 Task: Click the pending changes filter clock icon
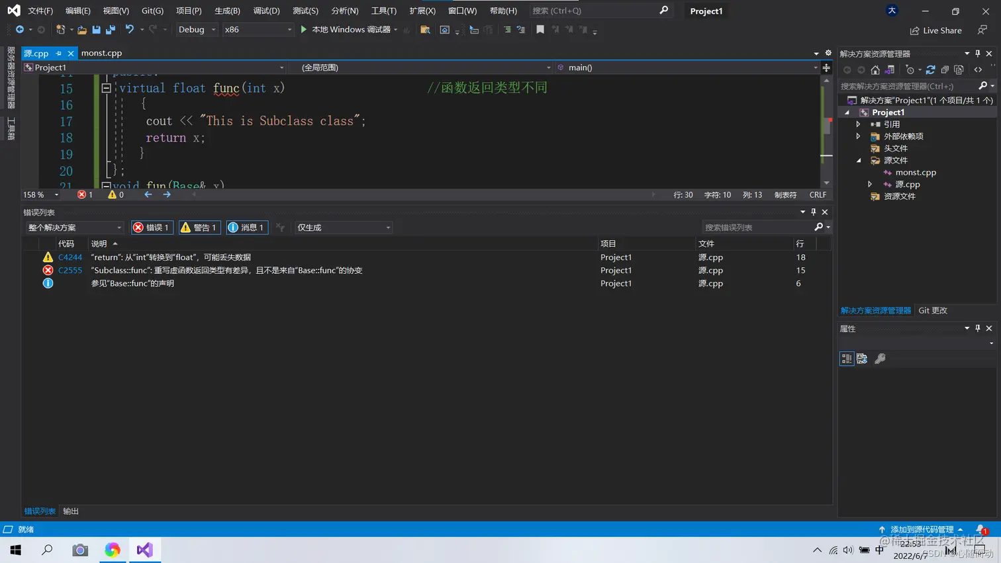pos(910,69)
